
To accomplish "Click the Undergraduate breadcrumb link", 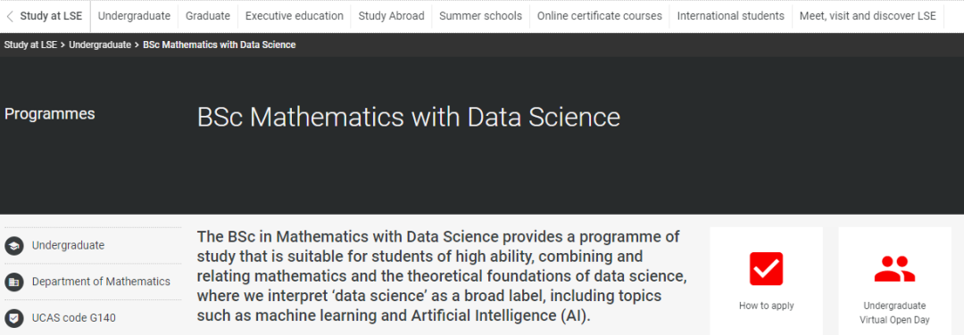I will 100,45.
